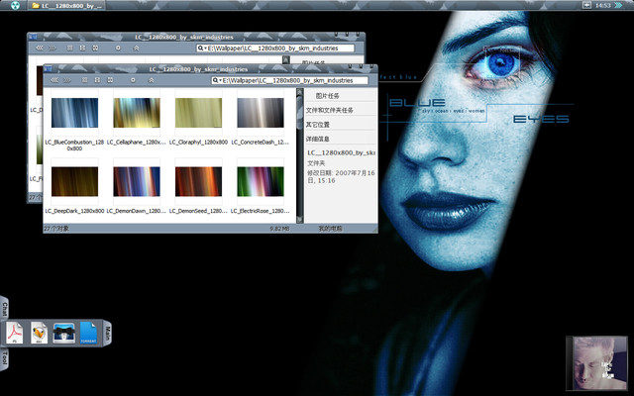Click the album cover widget at bottom-right

point(596,363)
